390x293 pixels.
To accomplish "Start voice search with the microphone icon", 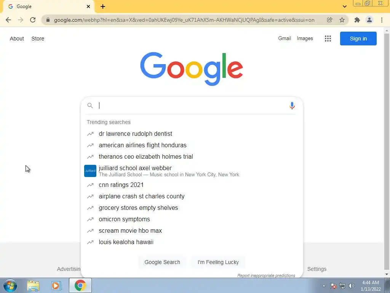I will [292, 106].
